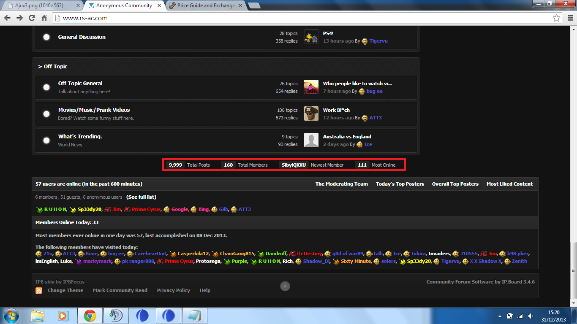Toggle Off Topic General read marker
The width and height of the screenshot is (577, 324).
pyautogui.click(x=46, y=87)
